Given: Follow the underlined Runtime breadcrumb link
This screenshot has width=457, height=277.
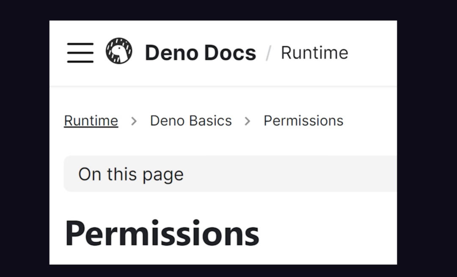Looking at the screenshot, I should pyautogui.click(x=91, y=121).
